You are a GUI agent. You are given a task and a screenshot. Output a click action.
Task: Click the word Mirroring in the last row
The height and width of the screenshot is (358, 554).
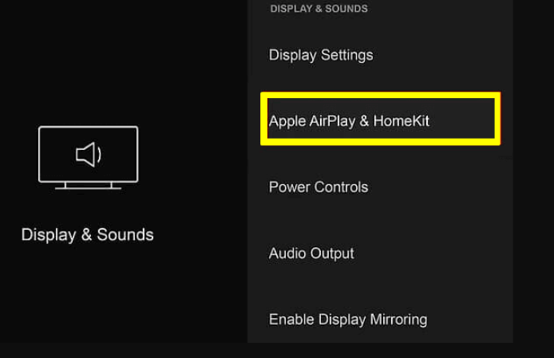point(398,320)
